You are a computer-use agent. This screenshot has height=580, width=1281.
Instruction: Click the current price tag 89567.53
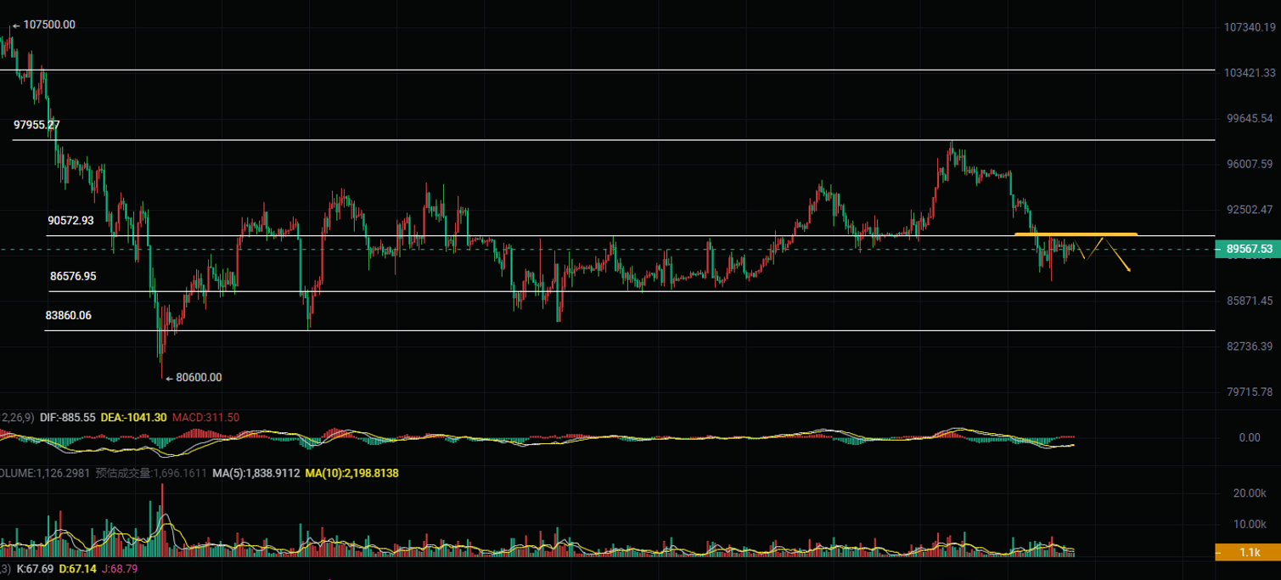tap(1248, 249)
